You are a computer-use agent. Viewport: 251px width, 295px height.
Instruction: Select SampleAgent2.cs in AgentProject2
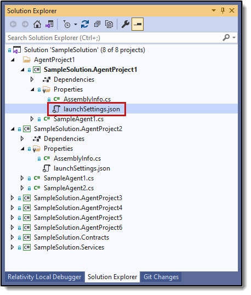[69, 188]
